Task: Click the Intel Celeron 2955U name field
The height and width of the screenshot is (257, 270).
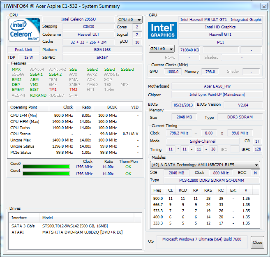Action: (x=78, y=19)
